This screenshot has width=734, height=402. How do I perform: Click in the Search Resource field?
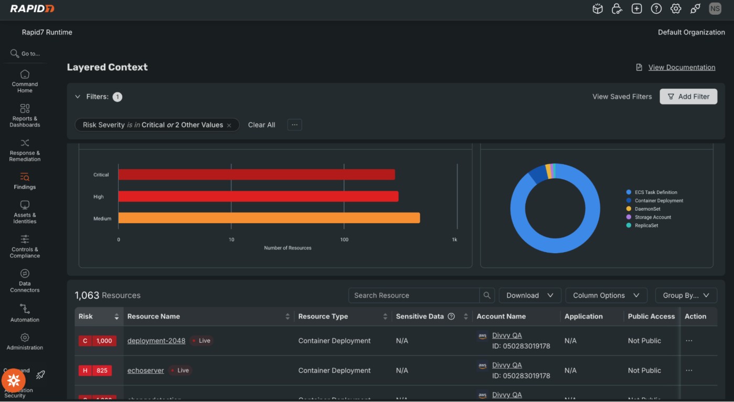click(x=413, y=295)
